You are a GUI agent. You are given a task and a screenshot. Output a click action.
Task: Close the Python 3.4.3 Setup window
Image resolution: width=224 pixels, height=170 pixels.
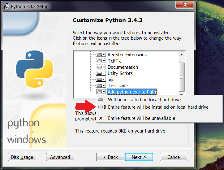[185, 5]
